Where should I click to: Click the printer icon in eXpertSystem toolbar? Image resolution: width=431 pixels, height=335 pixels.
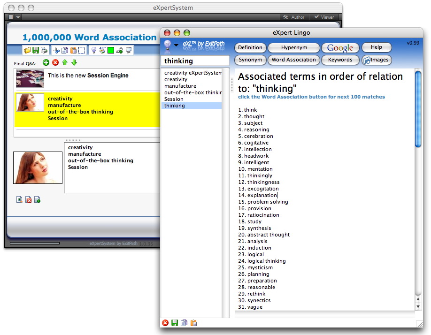point(44,50)
